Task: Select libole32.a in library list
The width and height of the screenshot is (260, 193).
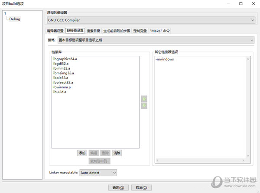Action: (x=60, y=77)
